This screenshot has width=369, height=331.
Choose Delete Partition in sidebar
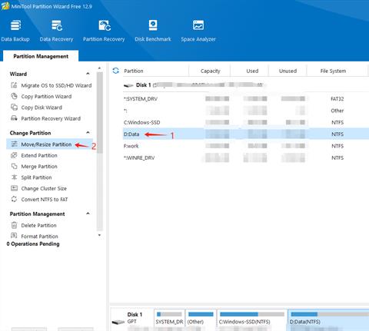38,226
